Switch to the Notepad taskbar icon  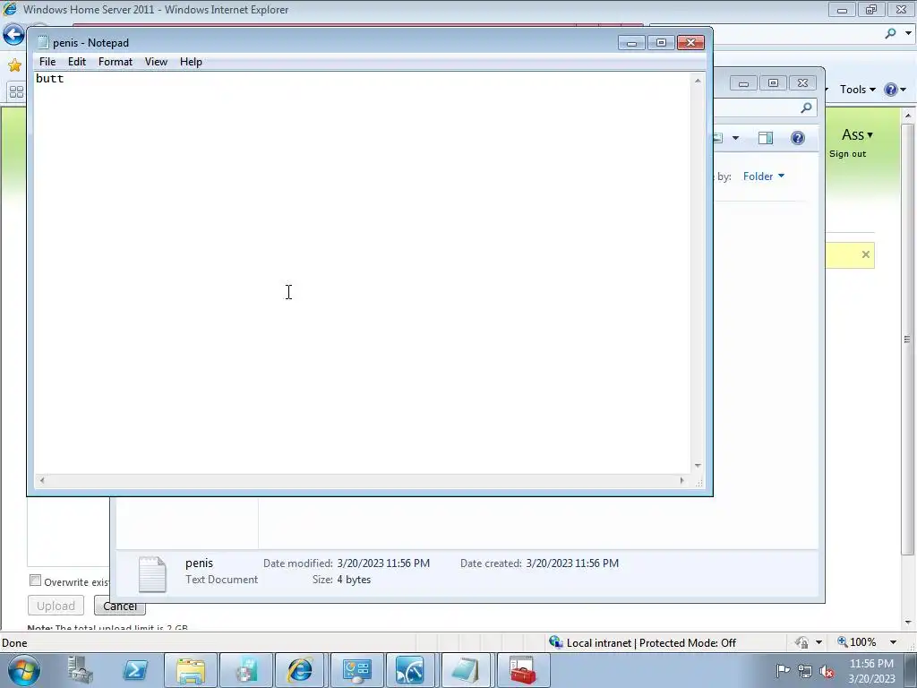pos(465,670)
